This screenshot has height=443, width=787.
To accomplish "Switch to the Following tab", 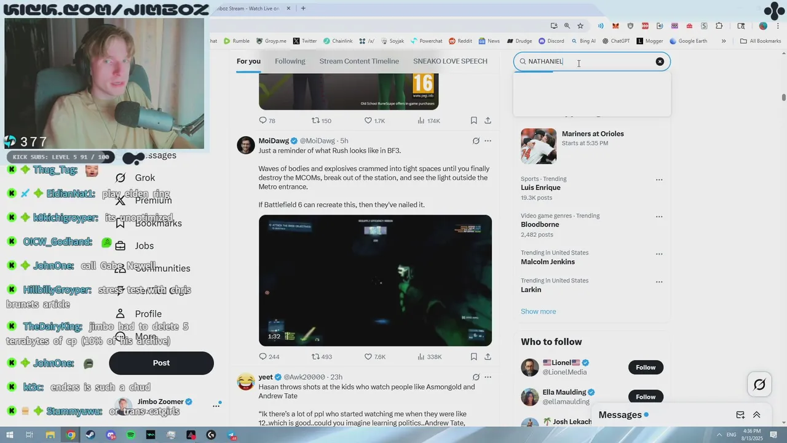I will coord(290,62).
